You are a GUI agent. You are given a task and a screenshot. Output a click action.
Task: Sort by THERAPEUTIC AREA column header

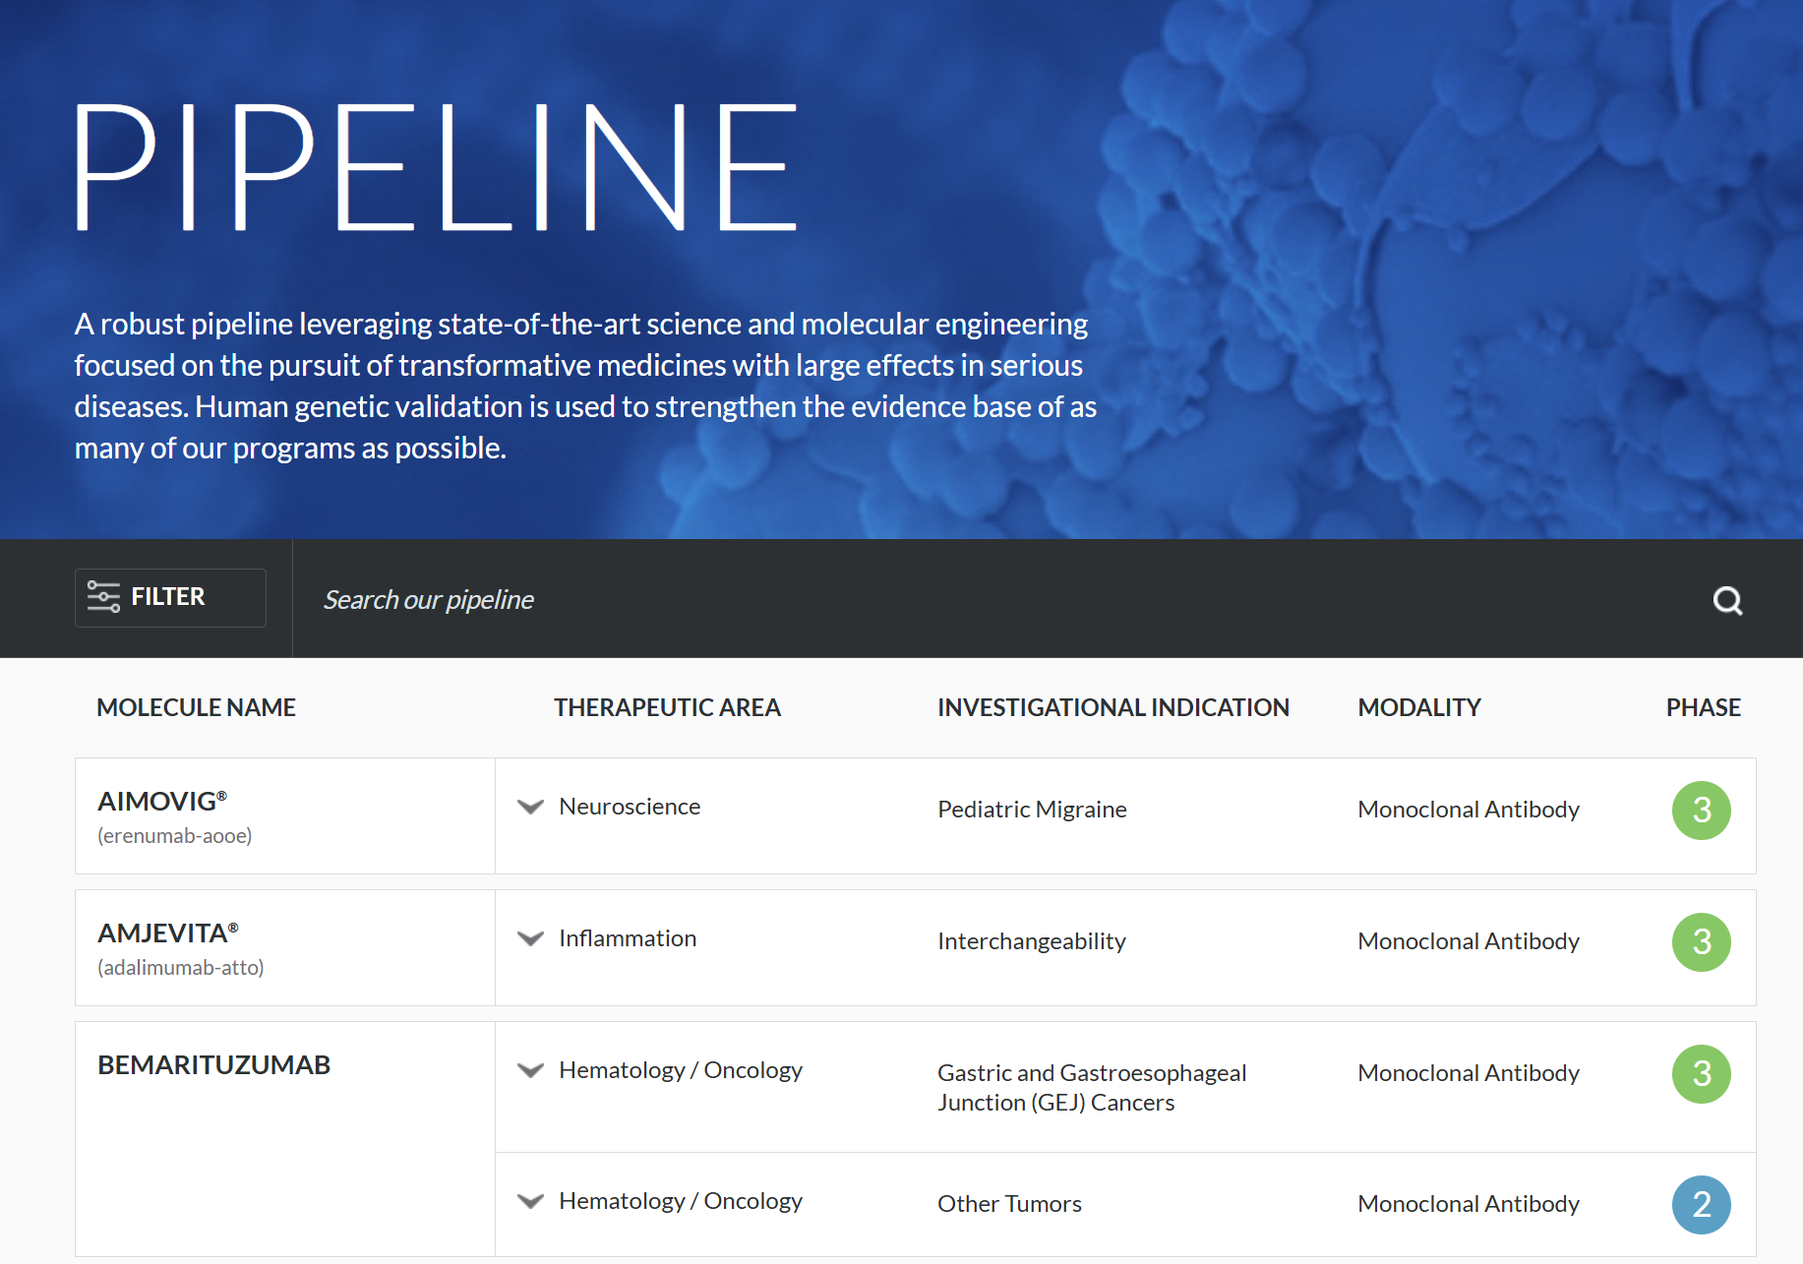pos(667,707)
